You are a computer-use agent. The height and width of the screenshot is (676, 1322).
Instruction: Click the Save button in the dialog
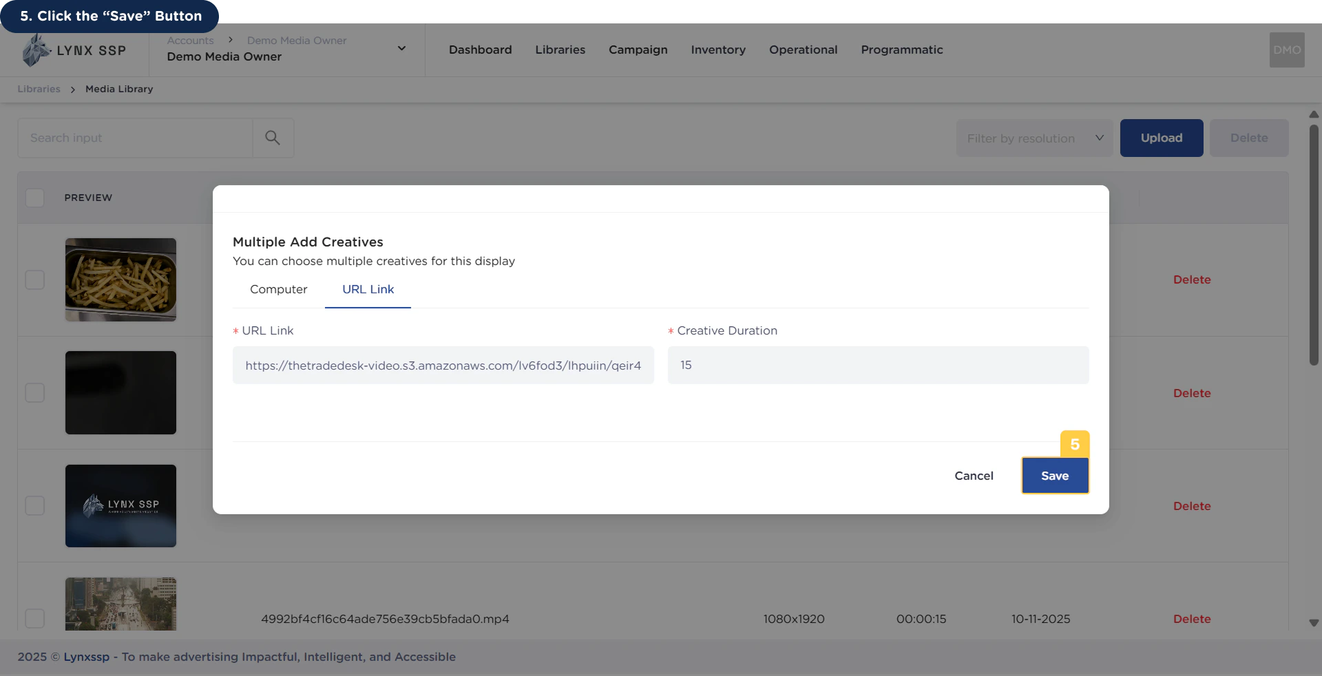coord(1055,476)
